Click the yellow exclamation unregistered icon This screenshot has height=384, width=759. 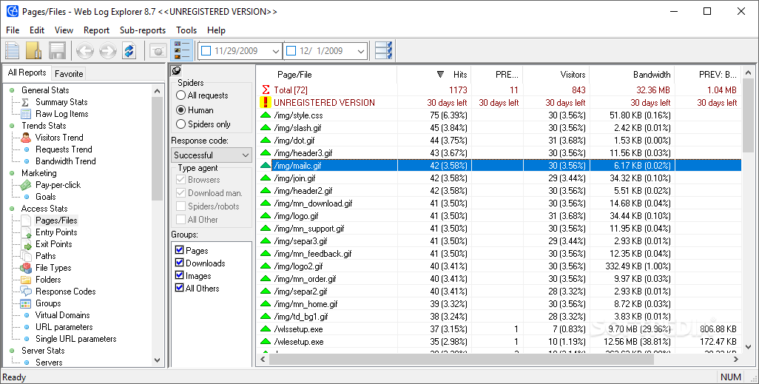tap(266, 103)
